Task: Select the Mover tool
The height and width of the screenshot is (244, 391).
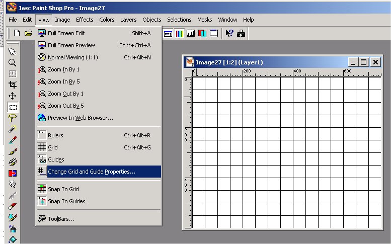Action: pos(13,96)
